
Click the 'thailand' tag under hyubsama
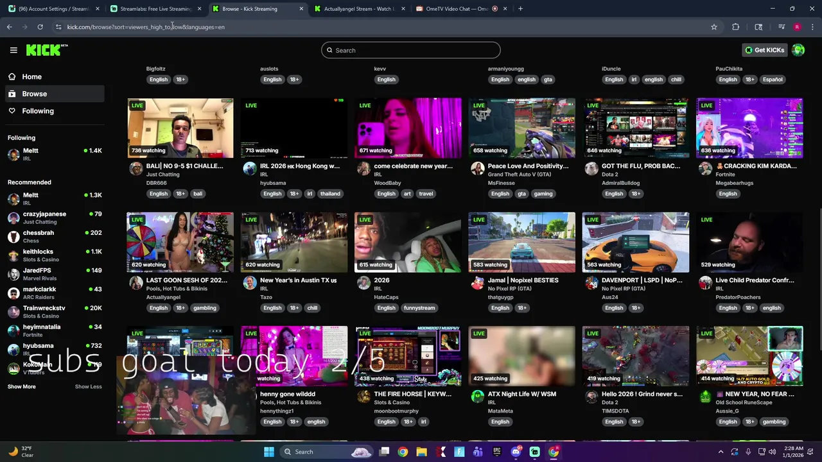(330, 194)
